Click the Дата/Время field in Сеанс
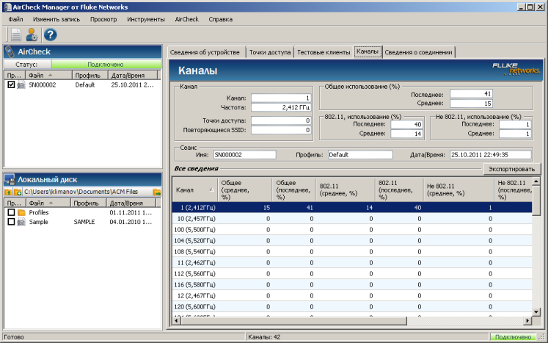Viewport: 548px width, 343px height. [x=490, y=155]
